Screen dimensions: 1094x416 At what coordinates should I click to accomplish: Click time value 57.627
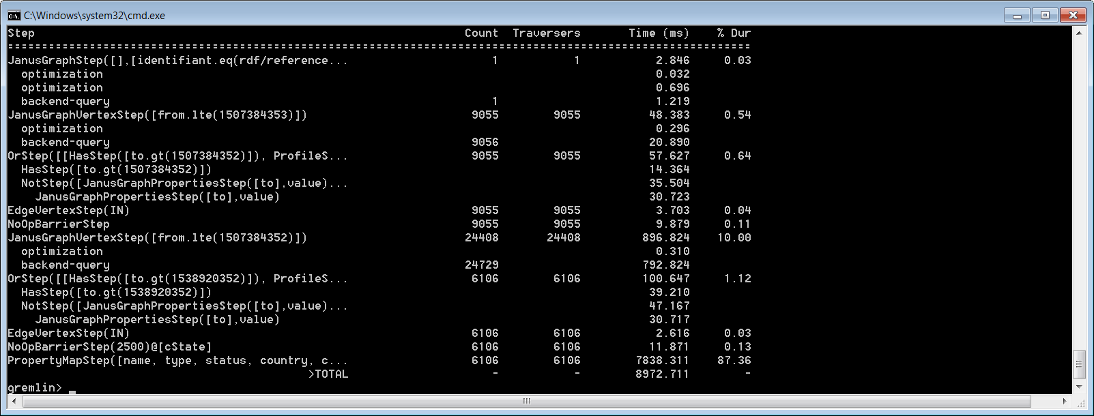(x=670, y=155)
